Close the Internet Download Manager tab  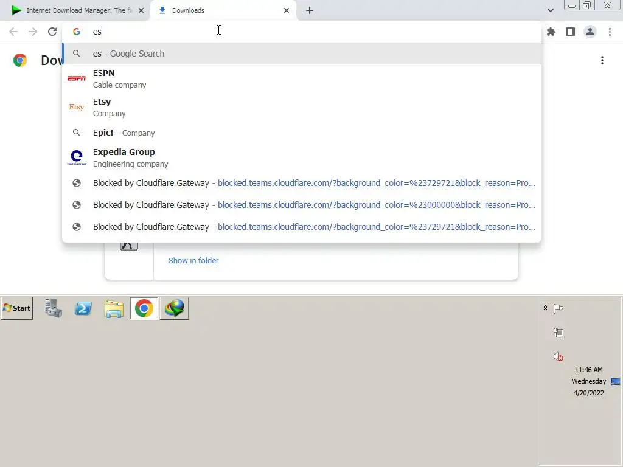point(141,10)
